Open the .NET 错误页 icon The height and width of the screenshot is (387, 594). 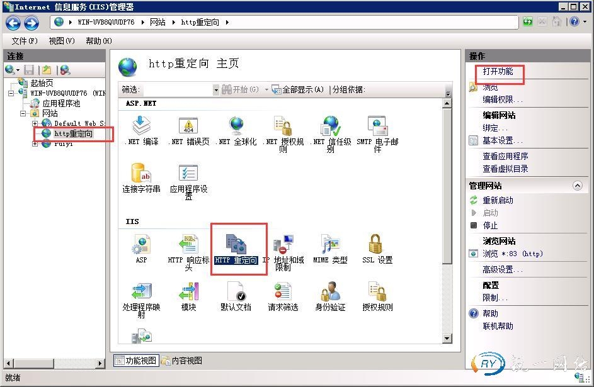tap(188, 126)
